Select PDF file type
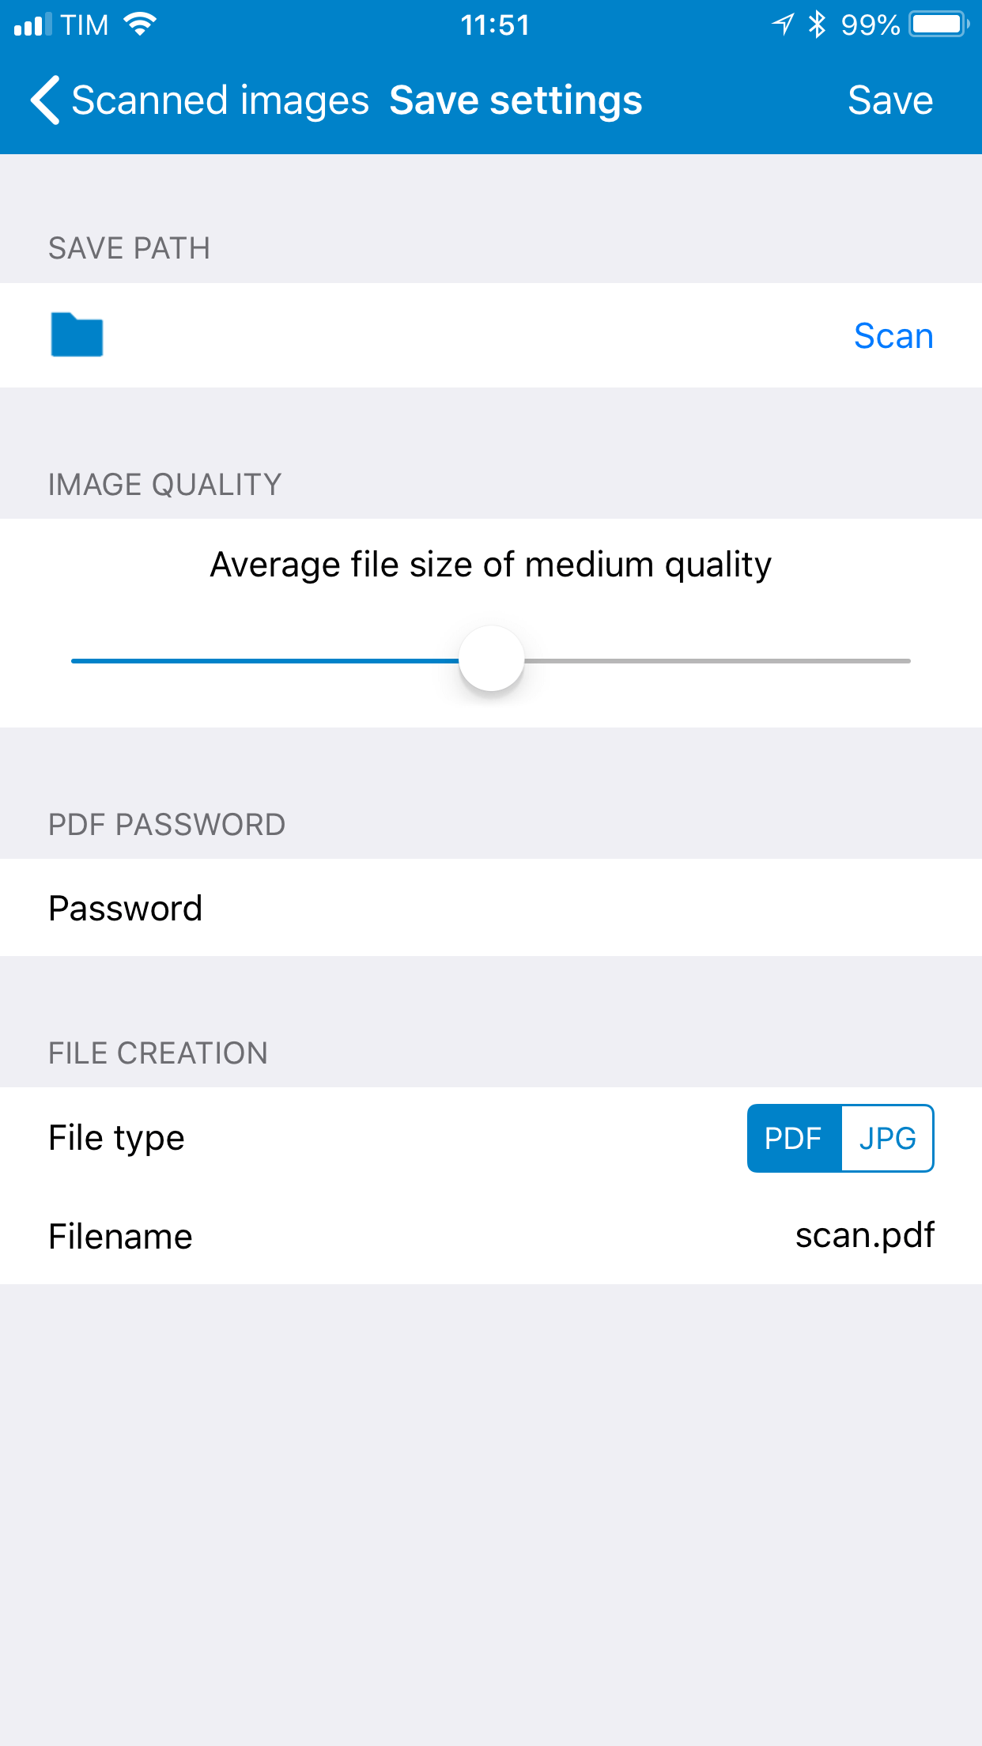Viewport: 982px width, 1746px height. (x=794, y=1138)
